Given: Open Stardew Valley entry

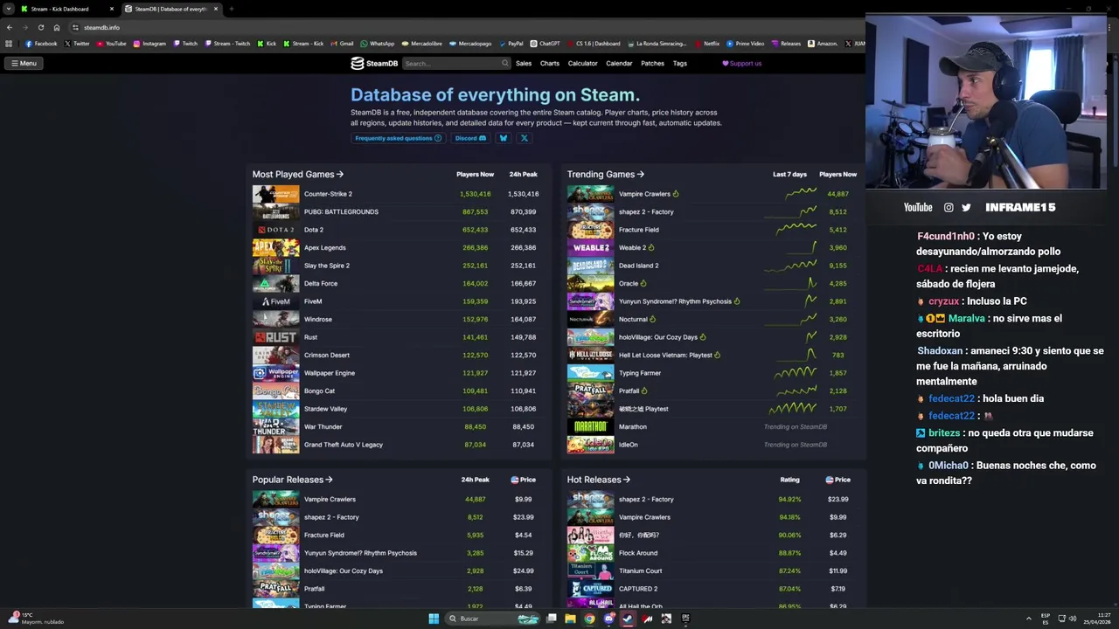Looking at the screenshot, I should pyautogui.click(x=325, y=409).
